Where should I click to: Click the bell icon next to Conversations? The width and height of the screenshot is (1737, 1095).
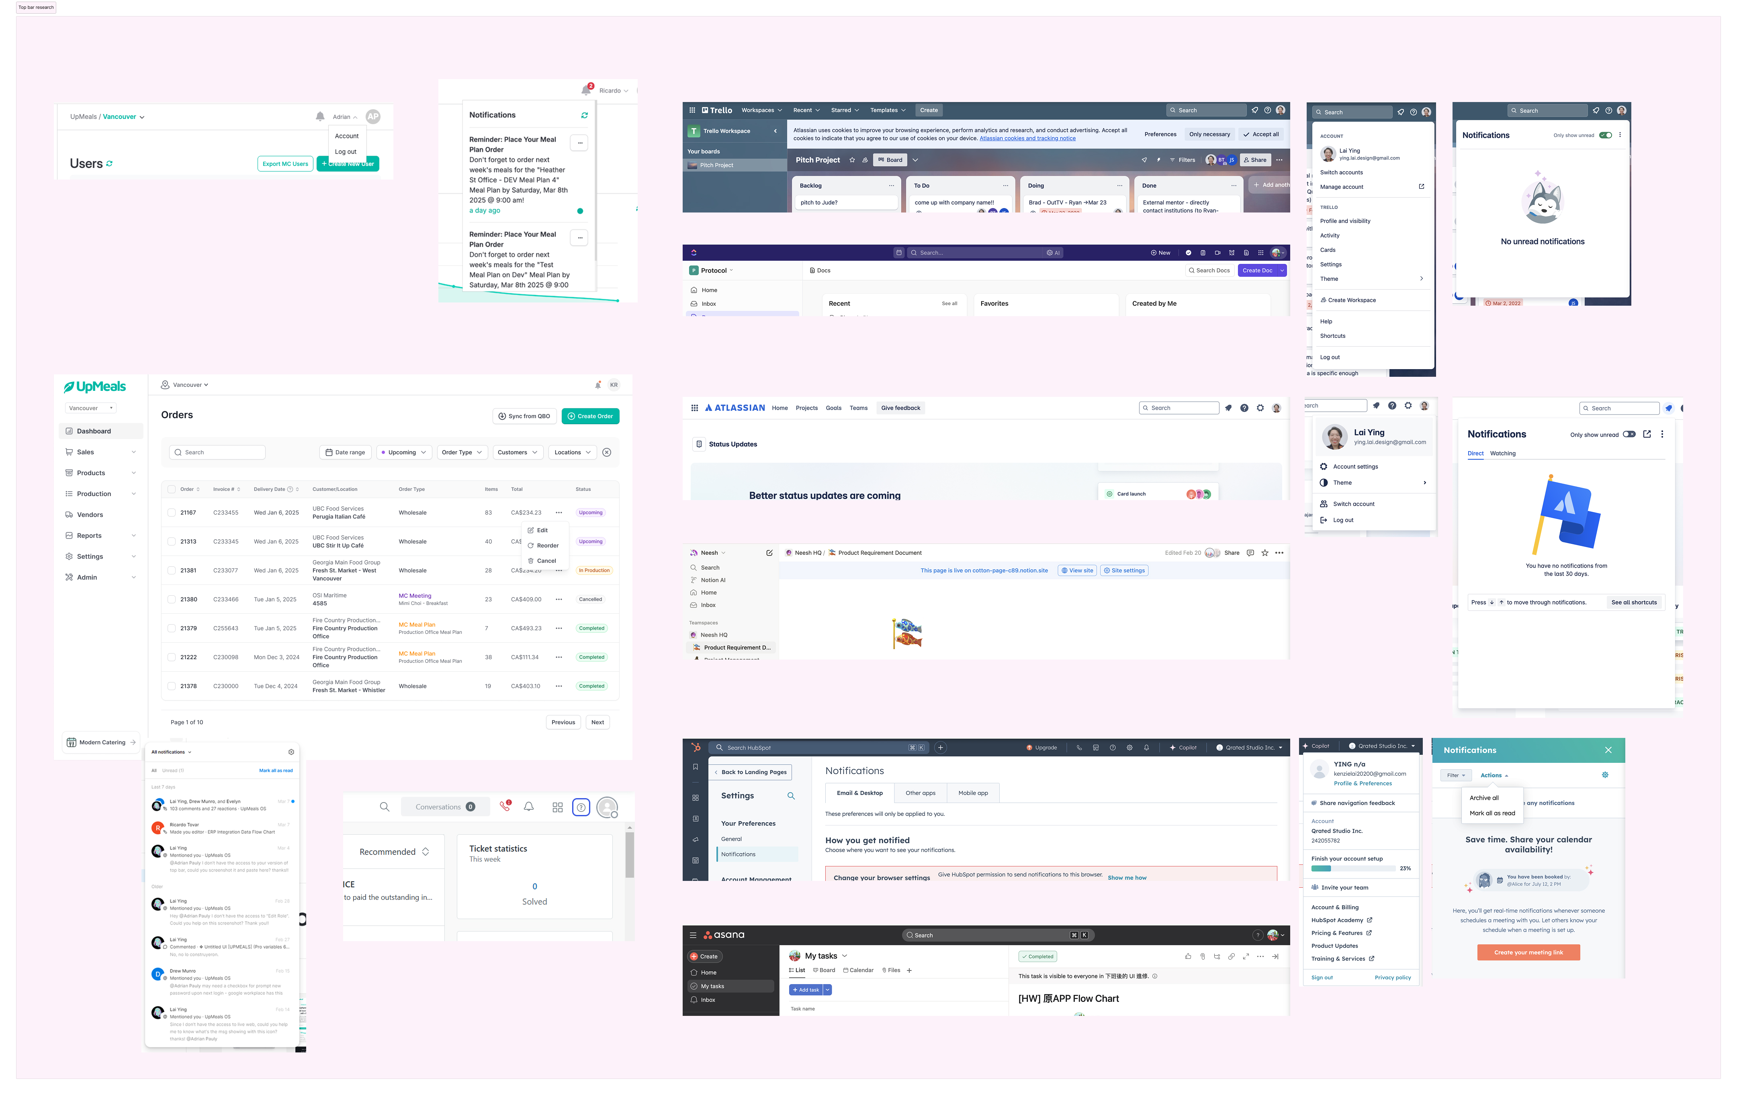point(529,807)
